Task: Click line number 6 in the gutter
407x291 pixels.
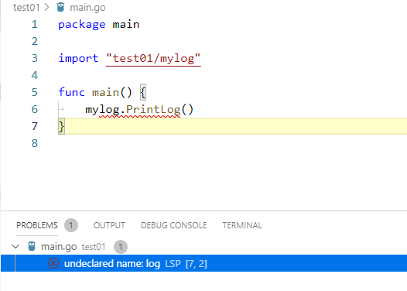Action: (x=35, y=109)
